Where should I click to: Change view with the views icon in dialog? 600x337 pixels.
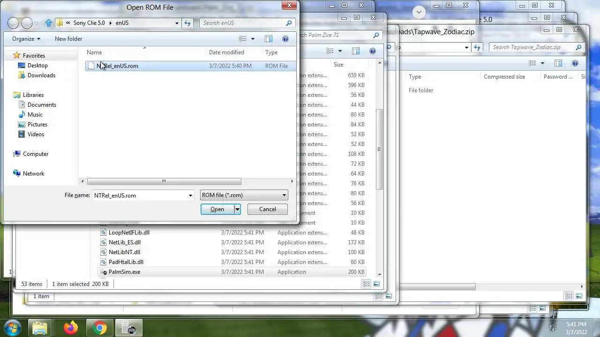(x=243, y=39)
